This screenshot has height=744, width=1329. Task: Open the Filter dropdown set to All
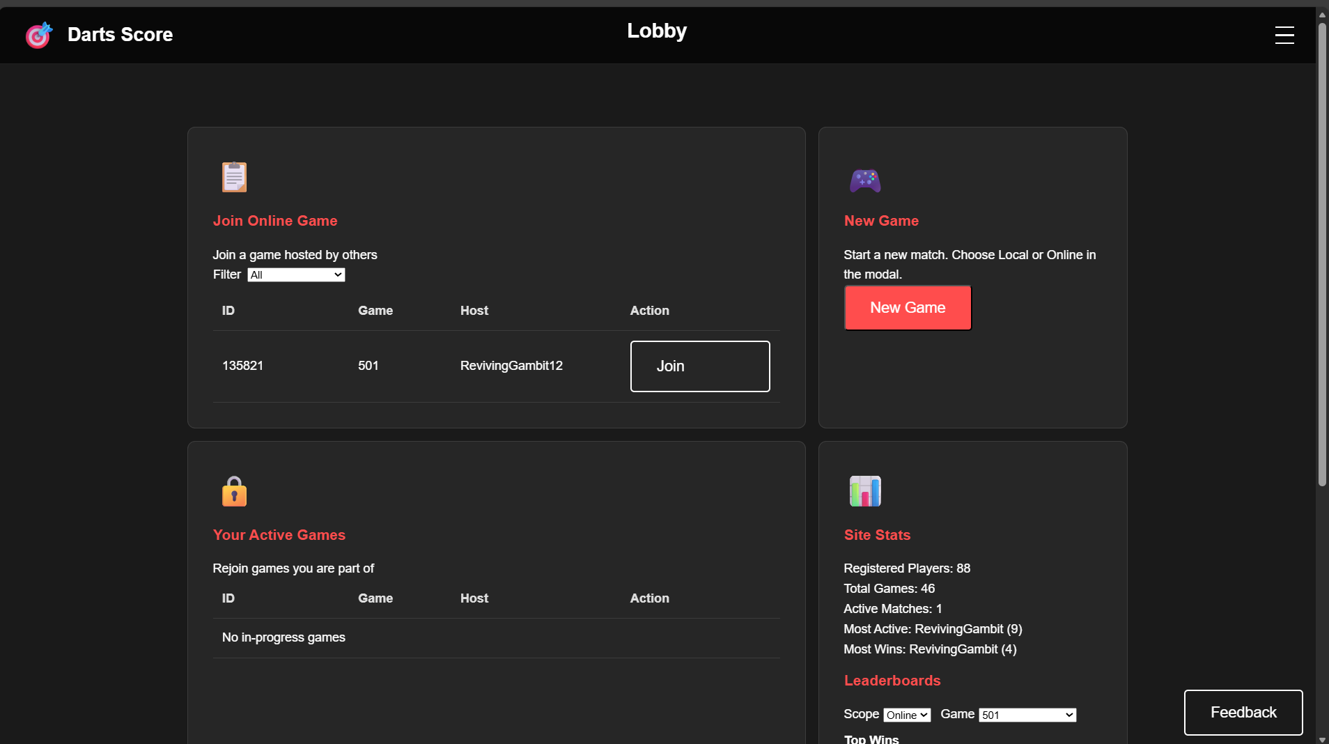(295, 274)
